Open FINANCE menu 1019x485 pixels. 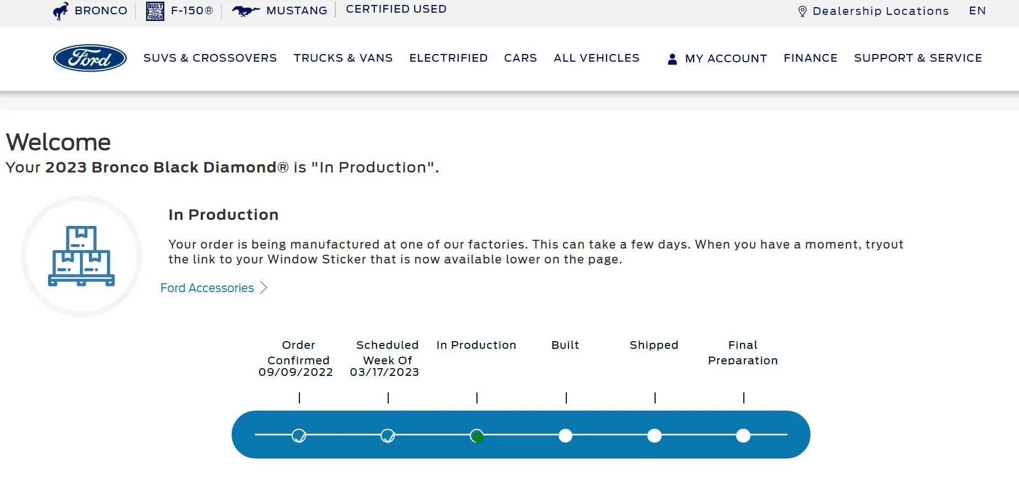pyautogui.click(x=811, y=58)
